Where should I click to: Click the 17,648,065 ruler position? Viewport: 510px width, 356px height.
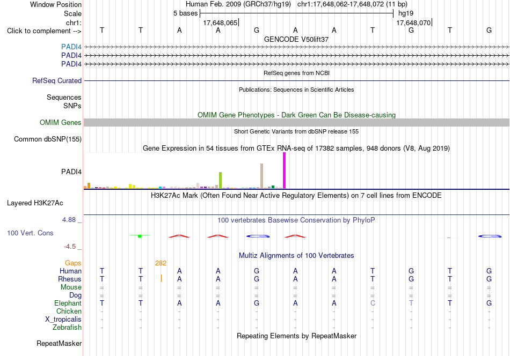[x=220, y=23]
